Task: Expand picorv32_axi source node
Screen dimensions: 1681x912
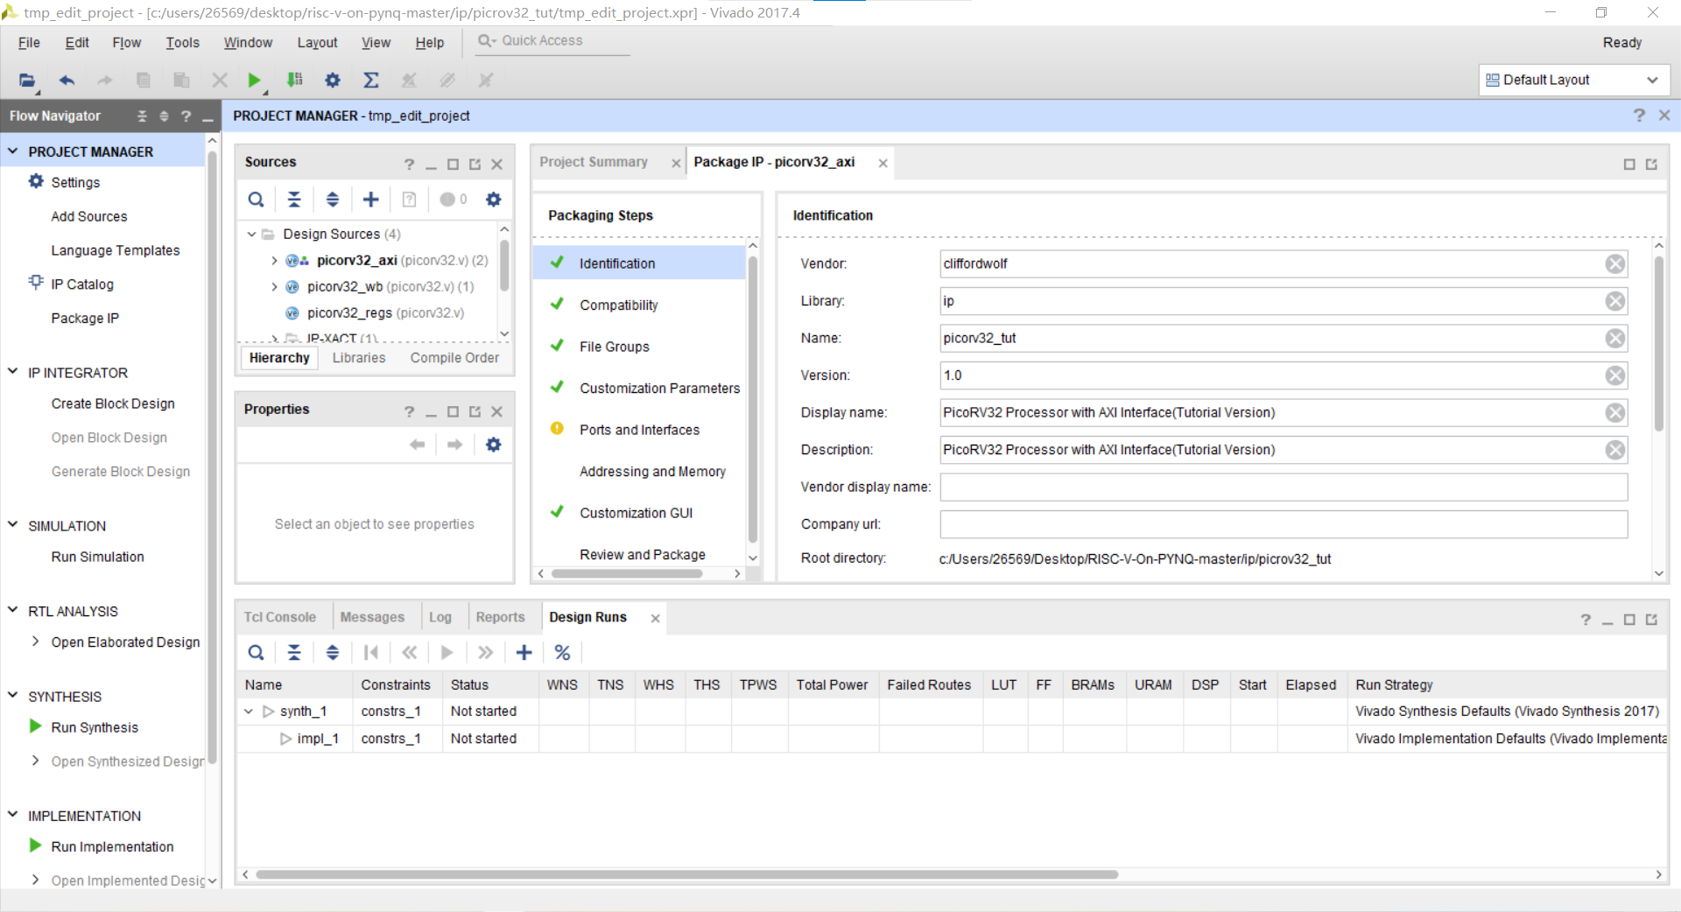Action: pos(274,261)
